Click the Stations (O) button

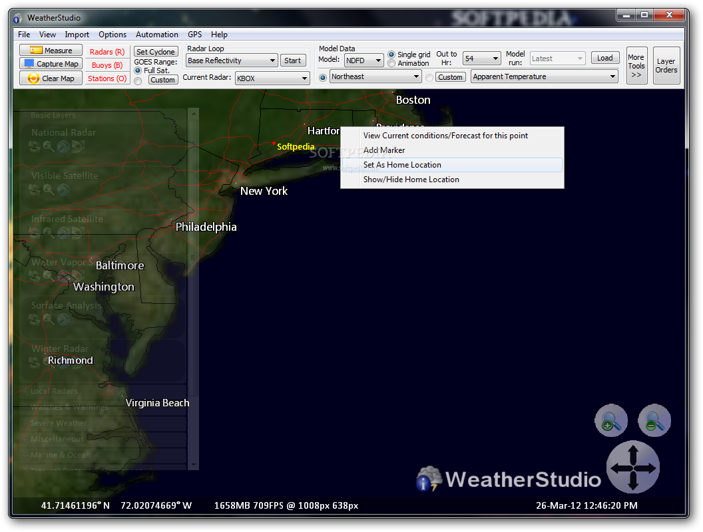[107, 79]
